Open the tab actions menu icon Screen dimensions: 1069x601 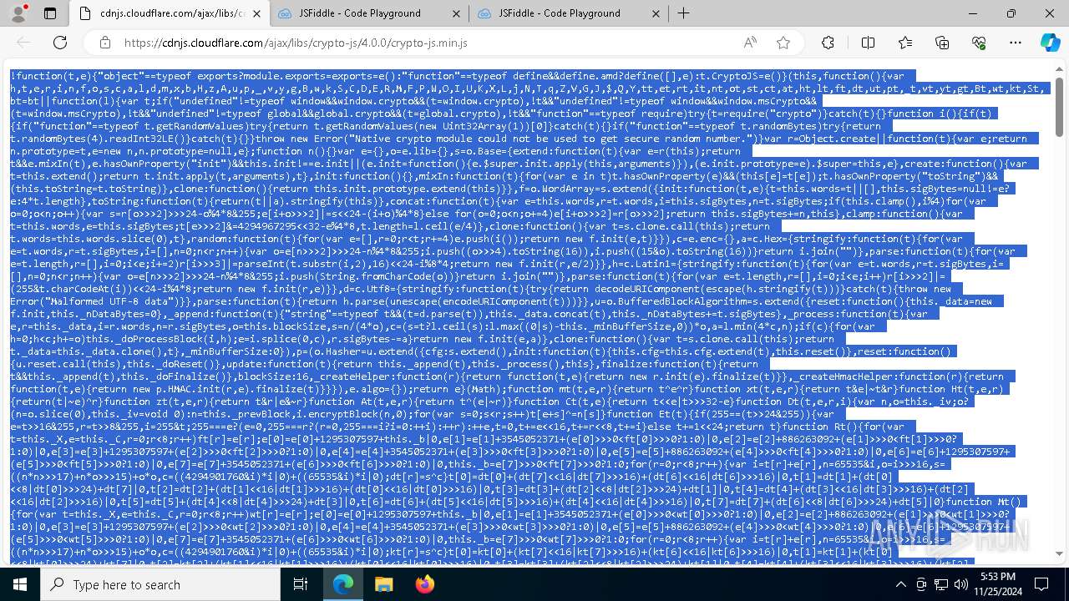[x=50, y=13]
